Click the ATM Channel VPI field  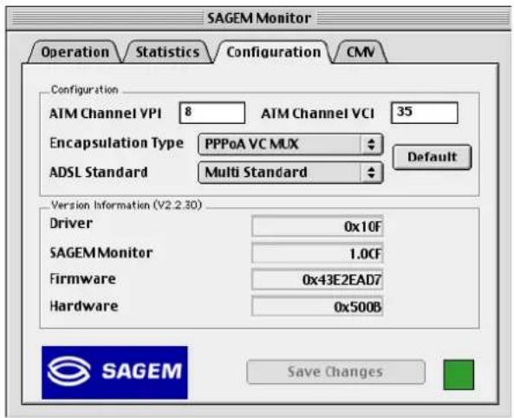tap(212, 113)
